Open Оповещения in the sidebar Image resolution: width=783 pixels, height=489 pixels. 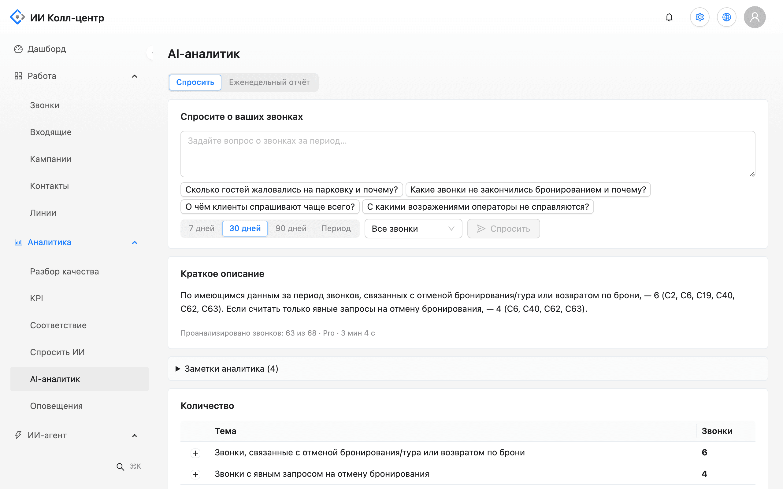(x=79, y=406)
